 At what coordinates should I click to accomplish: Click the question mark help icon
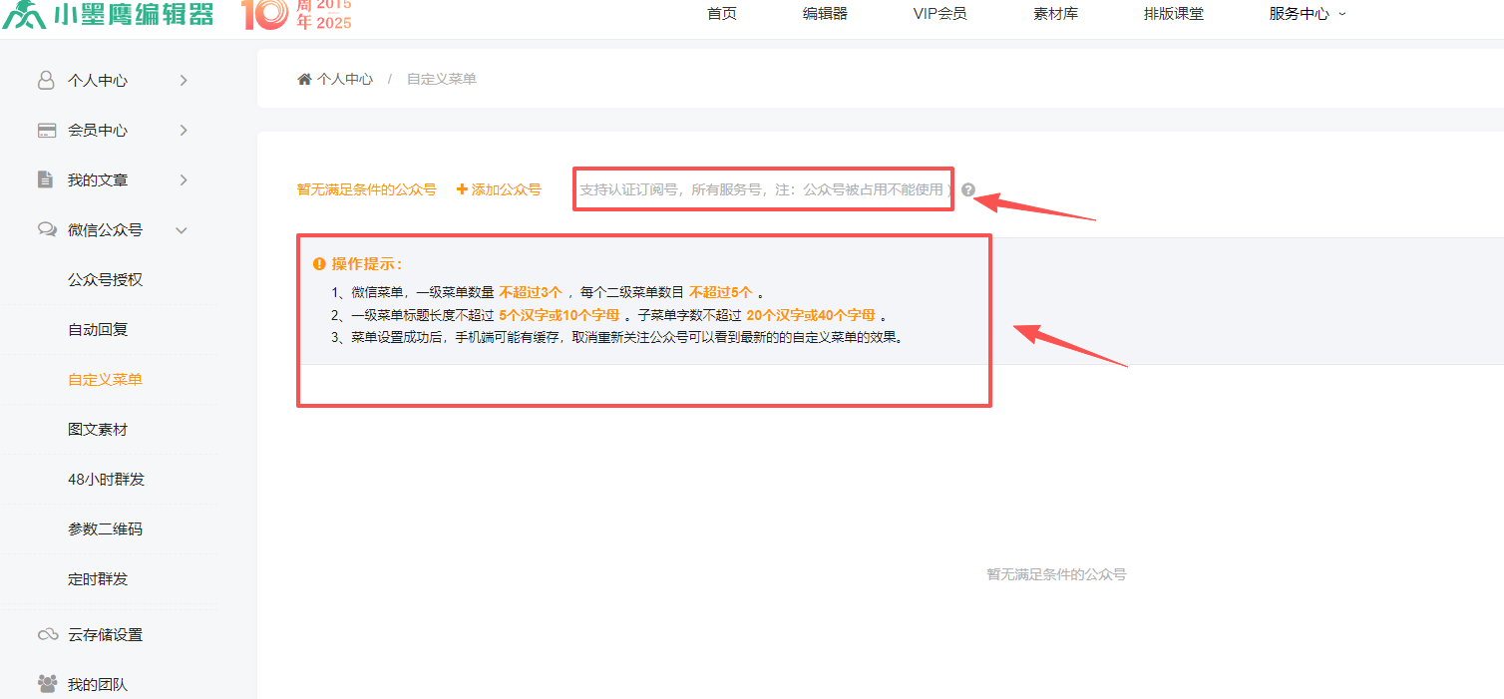968,189
